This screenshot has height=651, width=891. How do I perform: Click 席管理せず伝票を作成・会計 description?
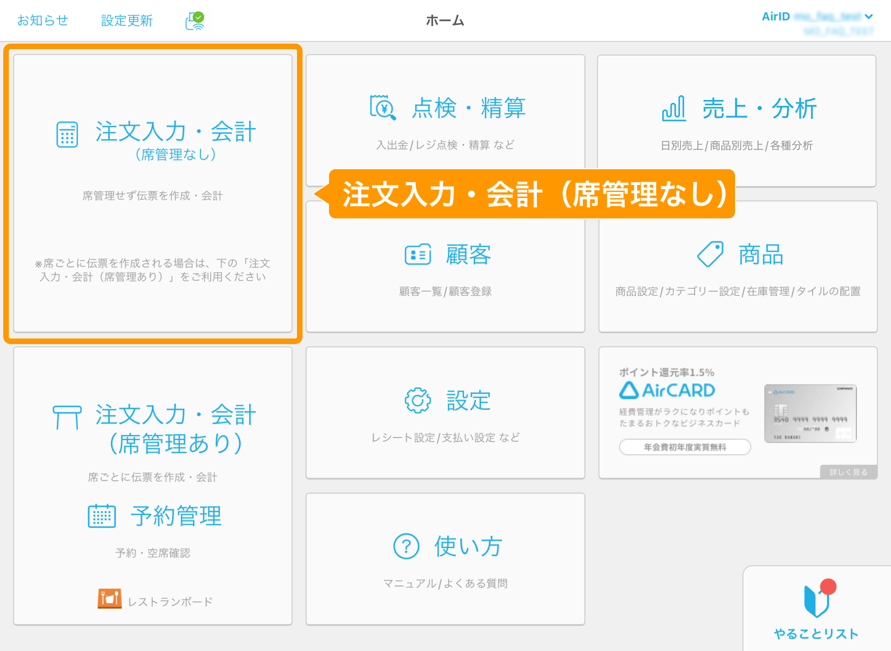[153, 196]
